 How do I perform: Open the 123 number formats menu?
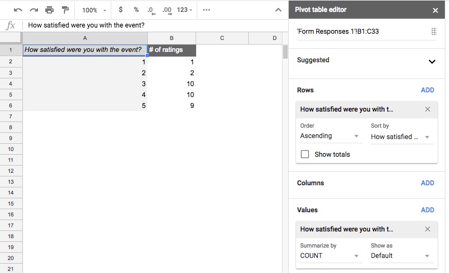pyautogui.click(x=185, y=10)
